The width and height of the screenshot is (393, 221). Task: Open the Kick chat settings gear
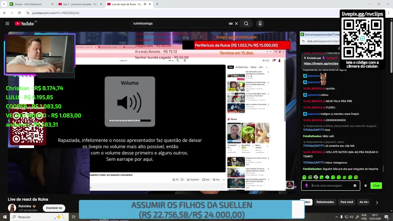pyautogui.click(x=365, y=185)
